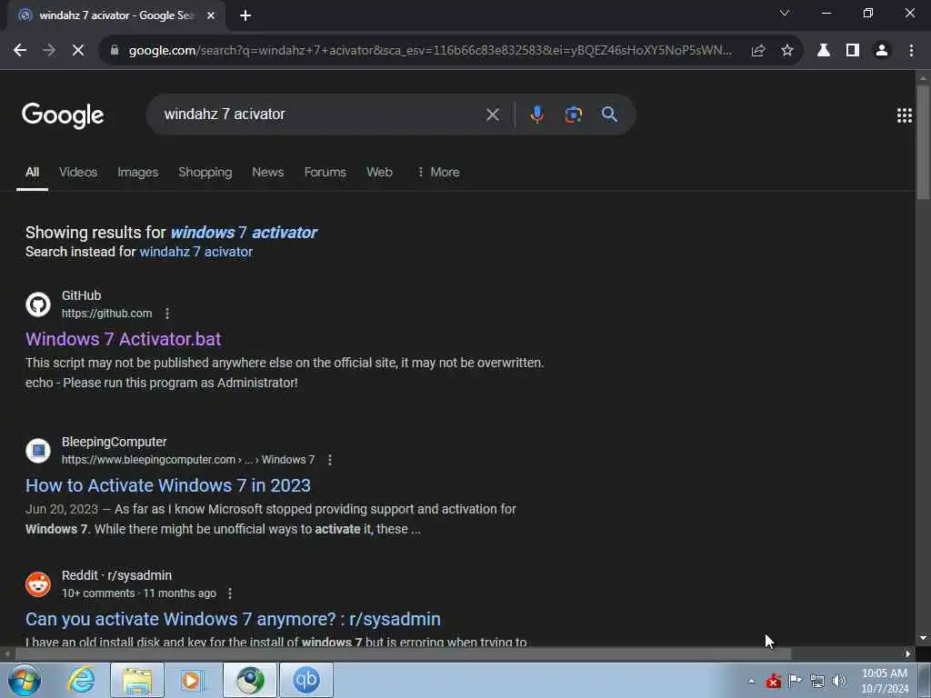Image resolution: width=931 pixels, height=698 pixels.
Task: Open GitHub result options menu
Action: tap(167, 314)
